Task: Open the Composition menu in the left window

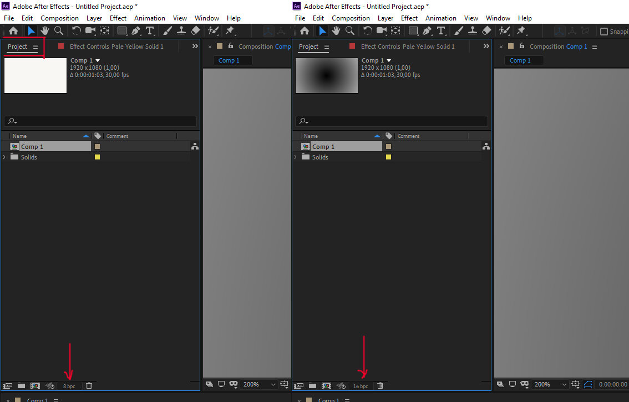Action: pyautogui.click(x=59, y=18)
